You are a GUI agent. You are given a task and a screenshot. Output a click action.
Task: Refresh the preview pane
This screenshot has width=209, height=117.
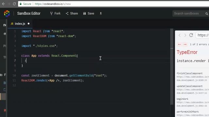(x=191, y=35)
